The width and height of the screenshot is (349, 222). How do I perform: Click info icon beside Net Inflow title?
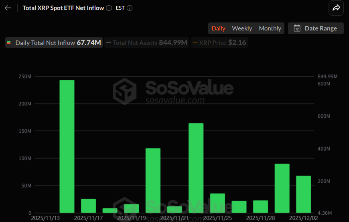click(x=109, y=8)
